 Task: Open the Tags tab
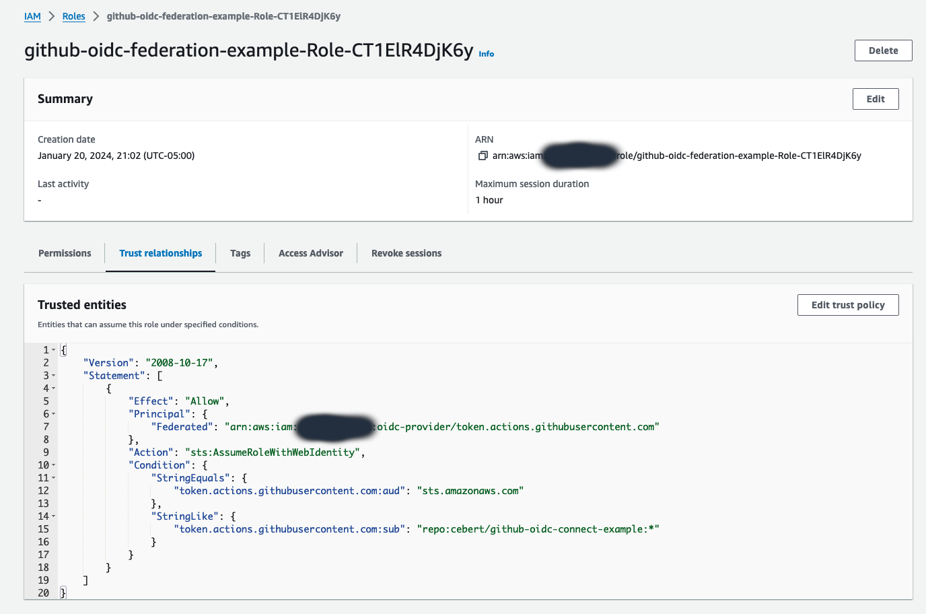[x=240, y=253]
